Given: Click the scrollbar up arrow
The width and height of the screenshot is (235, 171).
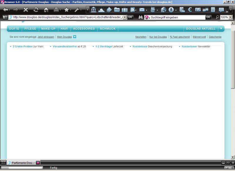Looking at the screenshot, I should [233, 23].
